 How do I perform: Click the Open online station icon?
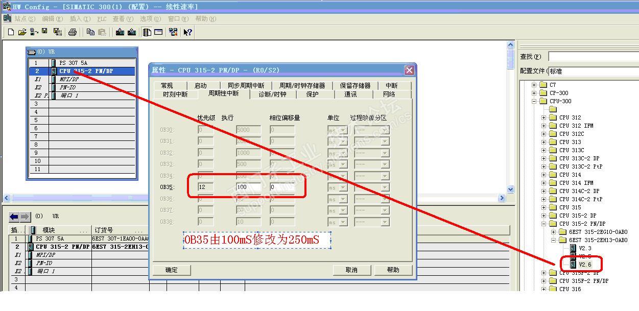(34, 32)
